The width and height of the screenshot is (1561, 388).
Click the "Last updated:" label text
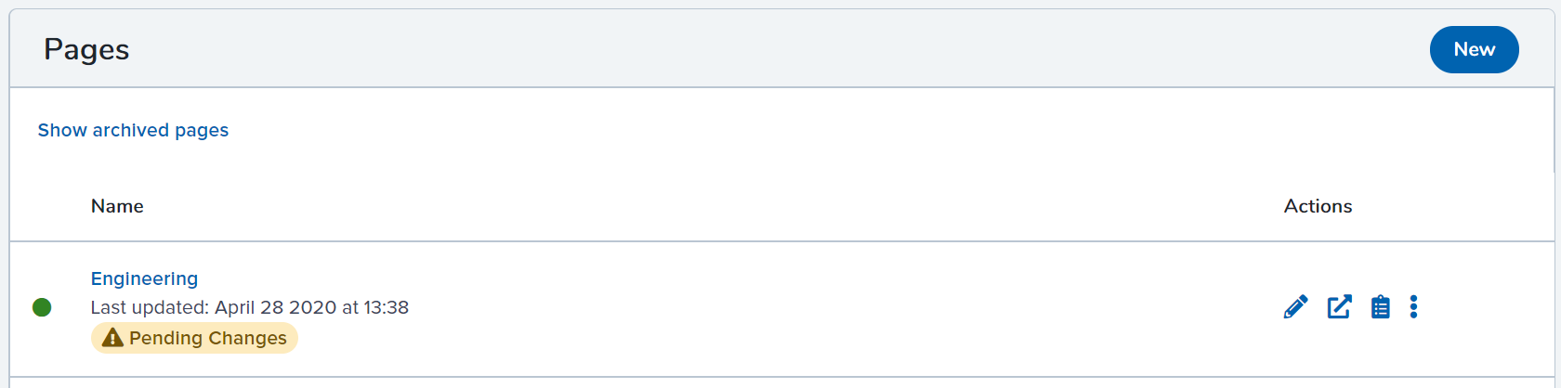coord(150,307)
